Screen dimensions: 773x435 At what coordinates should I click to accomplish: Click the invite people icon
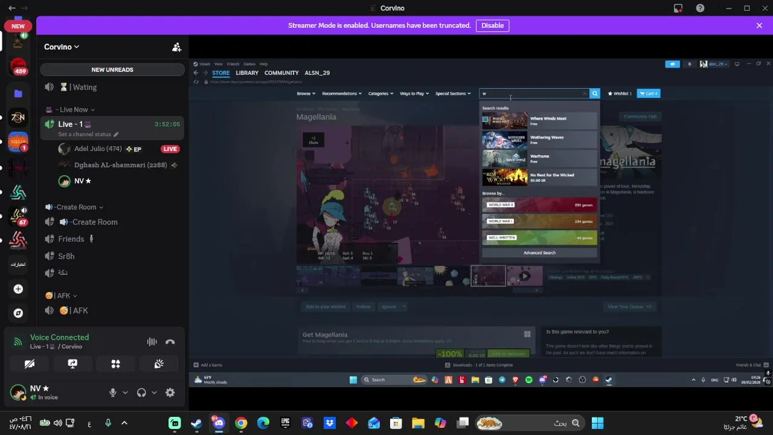176,47
